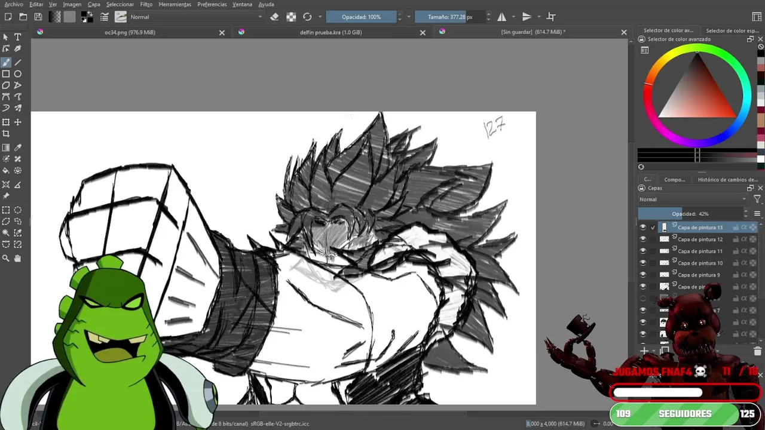Viewport: 765px width, 430px height.
Task: Select the Measure tool
Action: pyautogui.click(x=18, y=185)
